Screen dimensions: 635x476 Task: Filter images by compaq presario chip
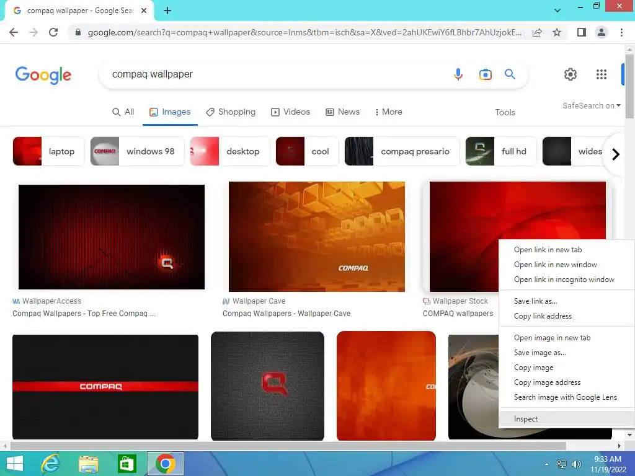pyautogui.click(x=402, y=151)
